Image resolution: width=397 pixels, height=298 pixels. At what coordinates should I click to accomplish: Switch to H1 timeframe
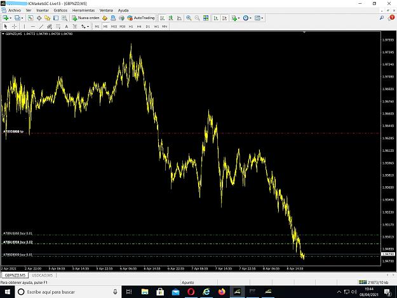click(131, 26)
